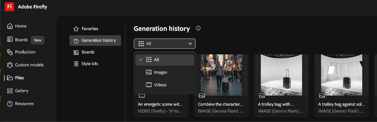Open the Resources help icon
Image resolution: width=377 pixels, height=122 pixels.
point(10,103)
